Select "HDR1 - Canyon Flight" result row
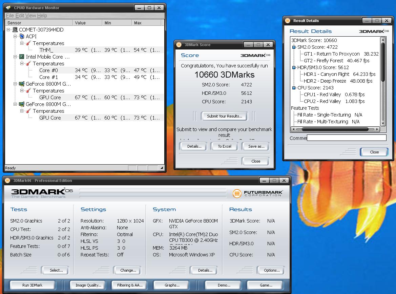This screenshot has height=294, width=396. 339,74
